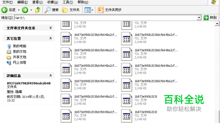Expand the address bar dropdown list

click(199, 18)
